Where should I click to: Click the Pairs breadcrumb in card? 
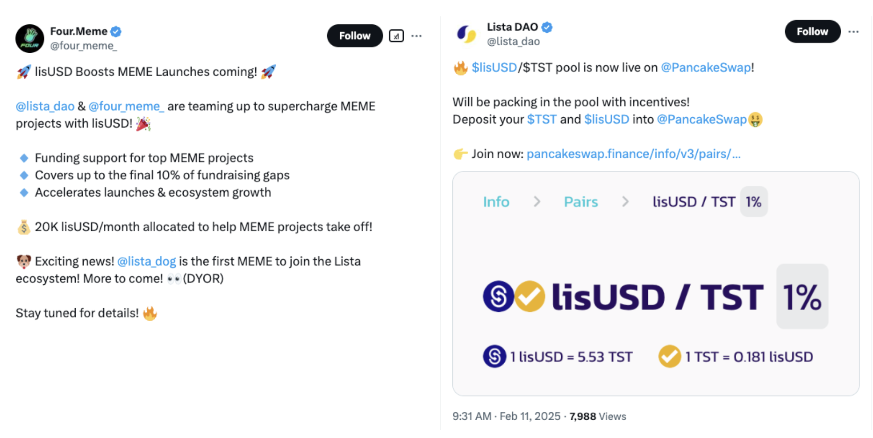tap(580, 202)
